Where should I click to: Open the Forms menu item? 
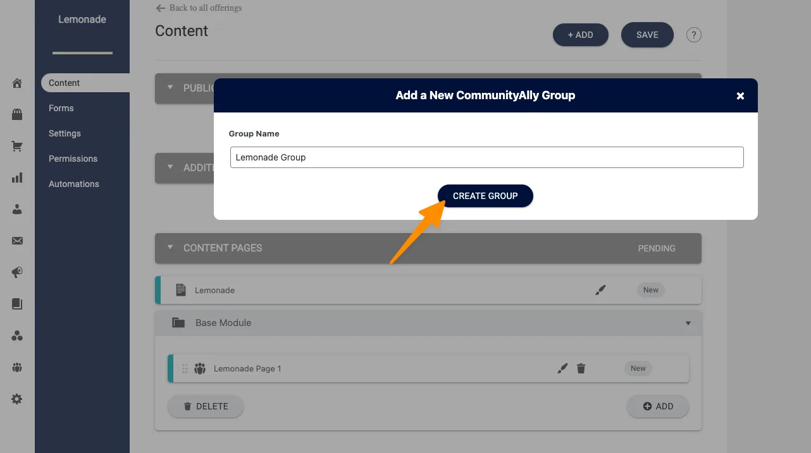pyautogui.click(x=61, y=108)
